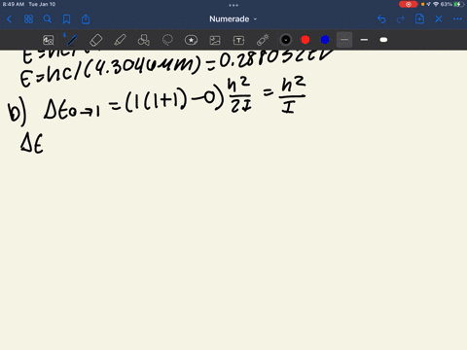Choose the black pen color
This screenshot has height=350, width=467.
click(x=286, y=40)
